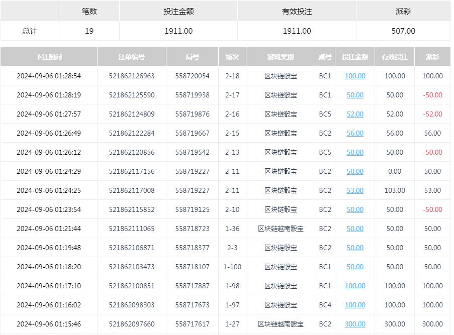Click game round number 558718723
454x335 pixels.
(192, 229)
